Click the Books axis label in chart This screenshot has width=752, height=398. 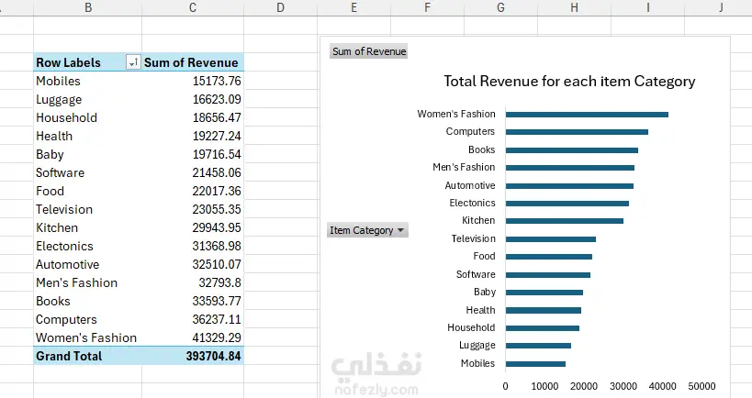click(481, 149)
